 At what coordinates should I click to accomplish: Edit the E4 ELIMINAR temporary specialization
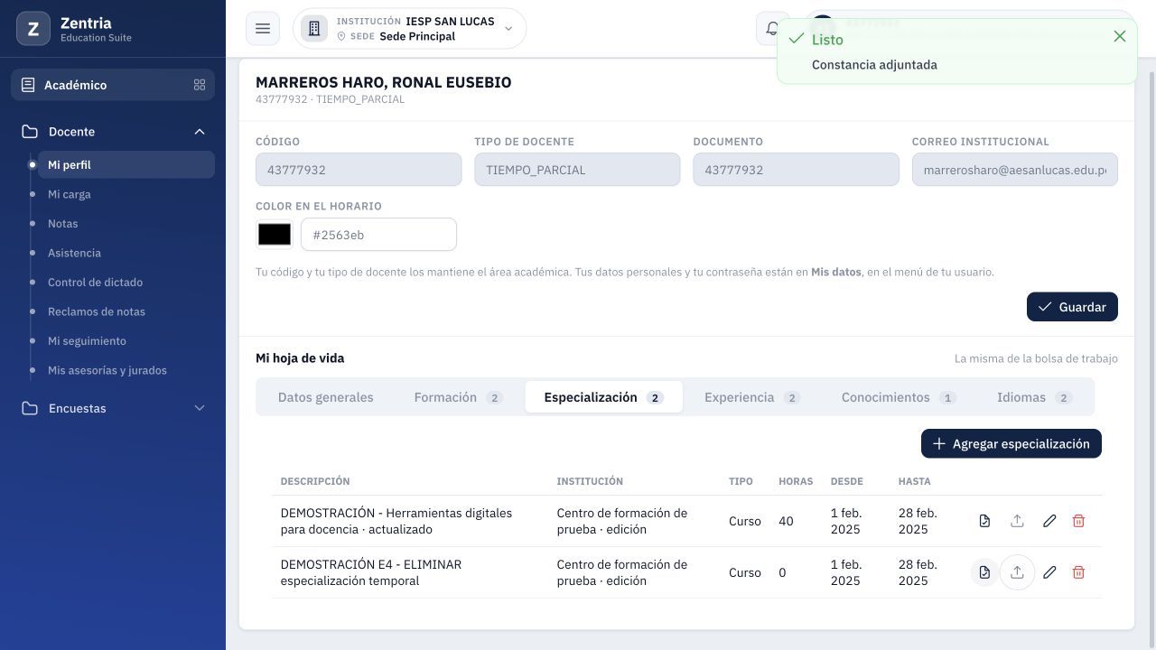click(x=1049, y=572)
